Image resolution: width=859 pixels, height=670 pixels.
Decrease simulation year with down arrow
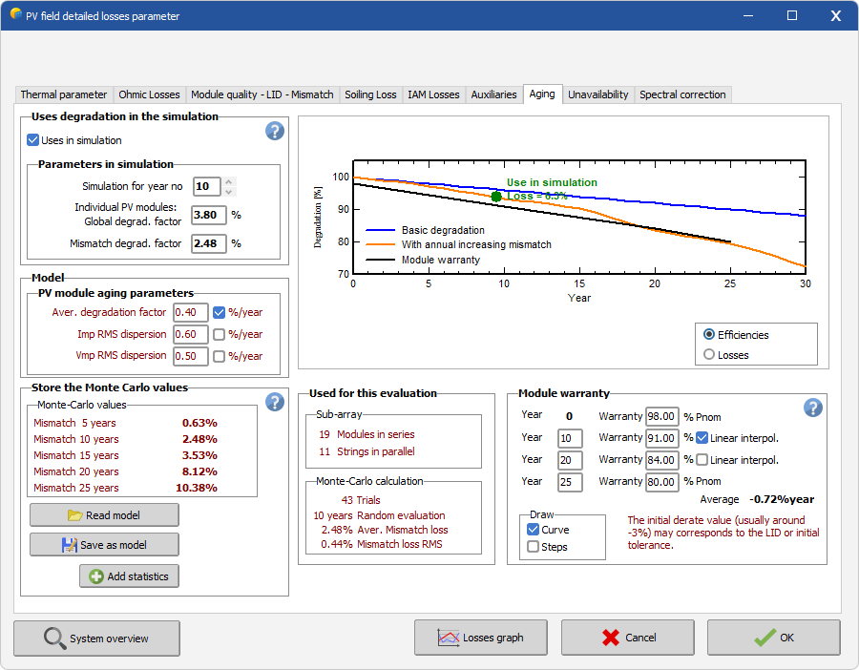click(229, 192)
